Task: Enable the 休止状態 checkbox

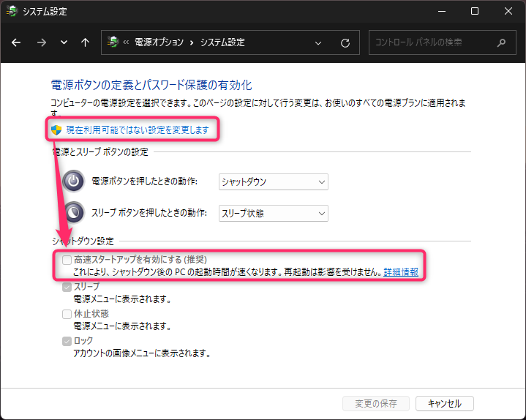Action: pyautogui.click(x=67, y=314)
